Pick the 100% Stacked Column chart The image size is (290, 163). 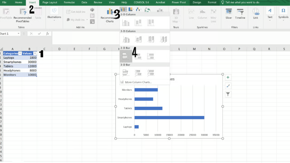(151, 23)
